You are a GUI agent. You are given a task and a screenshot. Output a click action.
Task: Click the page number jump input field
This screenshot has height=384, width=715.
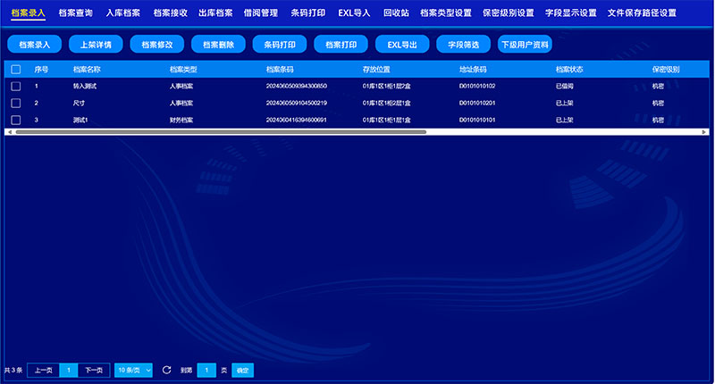(x=206, y=370)
